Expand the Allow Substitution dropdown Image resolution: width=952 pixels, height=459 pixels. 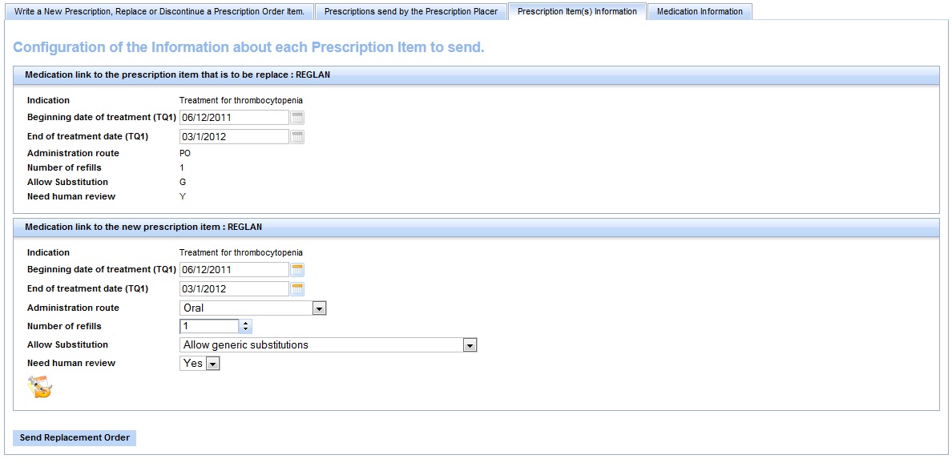[470, 345]
